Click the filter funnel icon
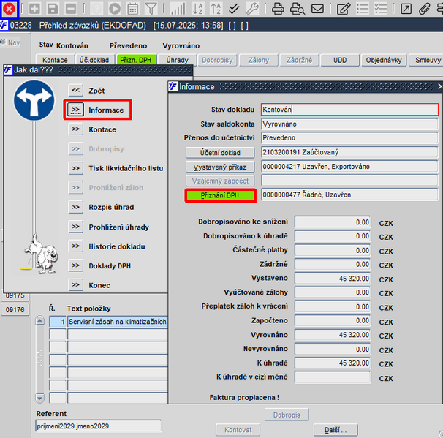Viewport: 443px width, 438px height. (151, 9)
